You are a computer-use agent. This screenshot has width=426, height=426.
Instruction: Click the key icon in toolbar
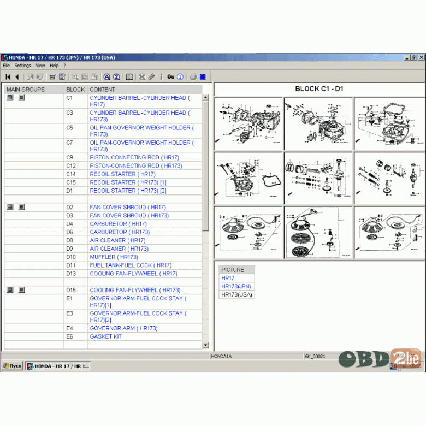(170, 77)
